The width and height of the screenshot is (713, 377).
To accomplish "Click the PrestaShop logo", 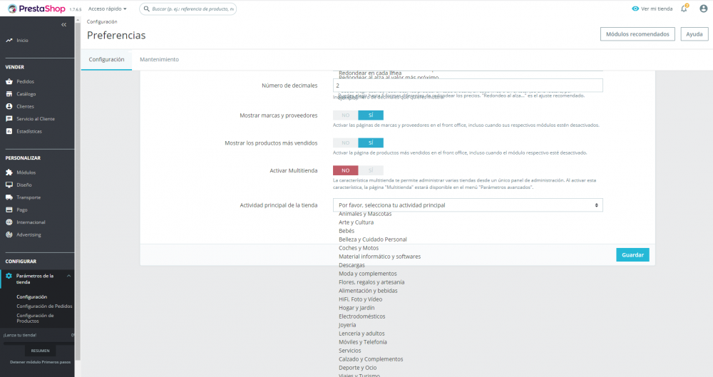I will coord(37,9).
